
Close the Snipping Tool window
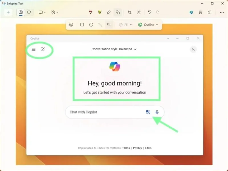[223, 3]
